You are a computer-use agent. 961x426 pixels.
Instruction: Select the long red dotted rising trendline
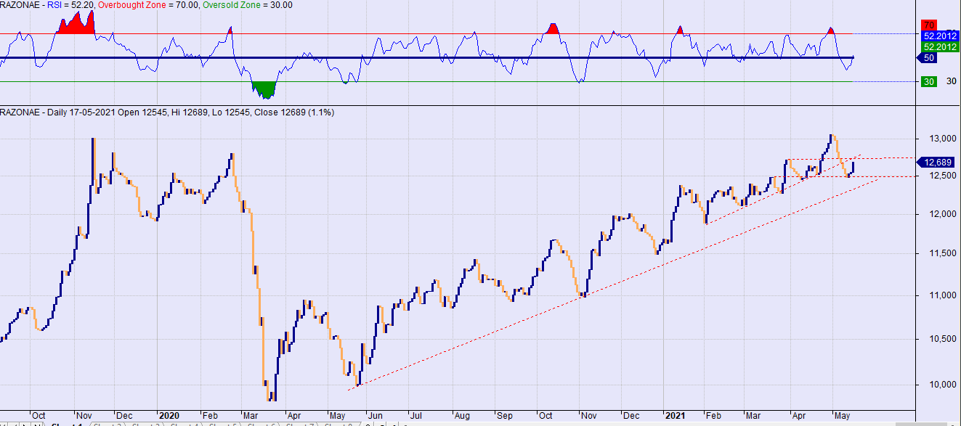pyautogui.click(x=614, y=284)
